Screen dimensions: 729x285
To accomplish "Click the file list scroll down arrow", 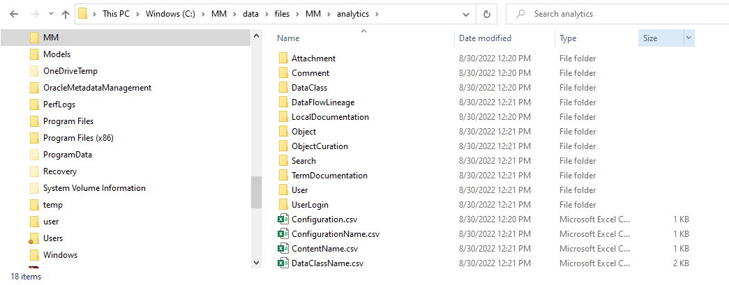I will [256, 262].
